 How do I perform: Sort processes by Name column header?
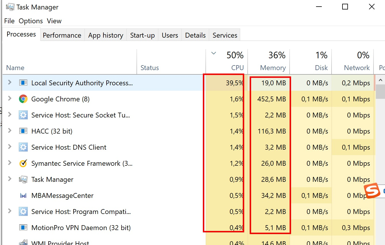tap(15, 68)
